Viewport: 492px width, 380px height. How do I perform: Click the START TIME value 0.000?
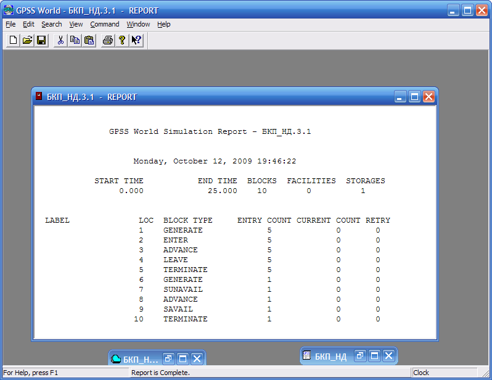click(x=131, y=191)
